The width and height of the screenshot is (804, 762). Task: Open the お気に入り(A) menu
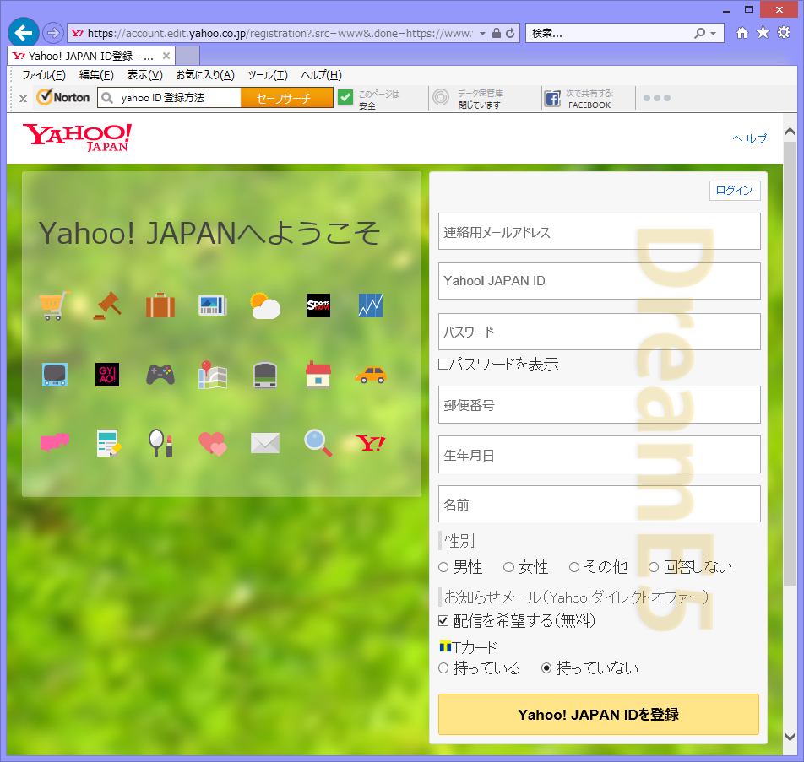(205, 75)
